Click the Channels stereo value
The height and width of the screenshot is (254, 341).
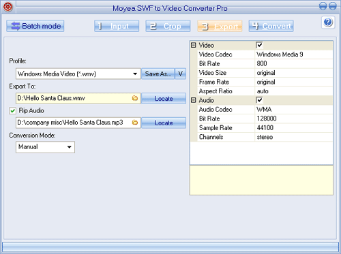tap(265, 137)
